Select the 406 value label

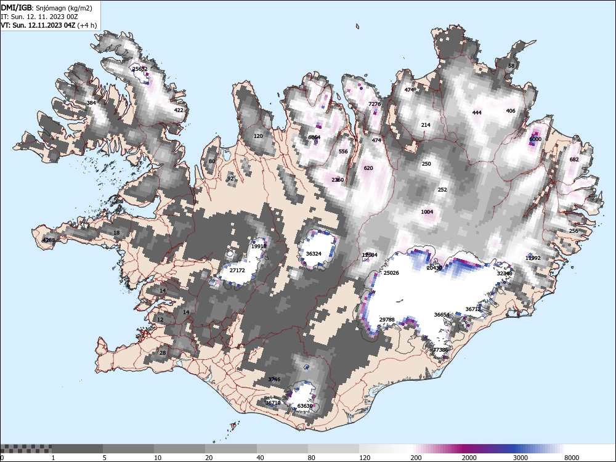click(x=510, y=111)
